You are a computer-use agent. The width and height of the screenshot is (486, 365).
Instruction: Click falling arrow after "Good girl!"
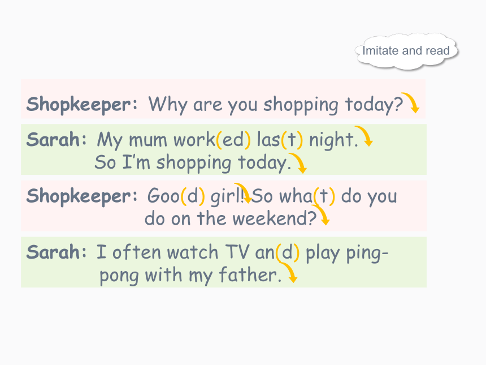(242, 193)
